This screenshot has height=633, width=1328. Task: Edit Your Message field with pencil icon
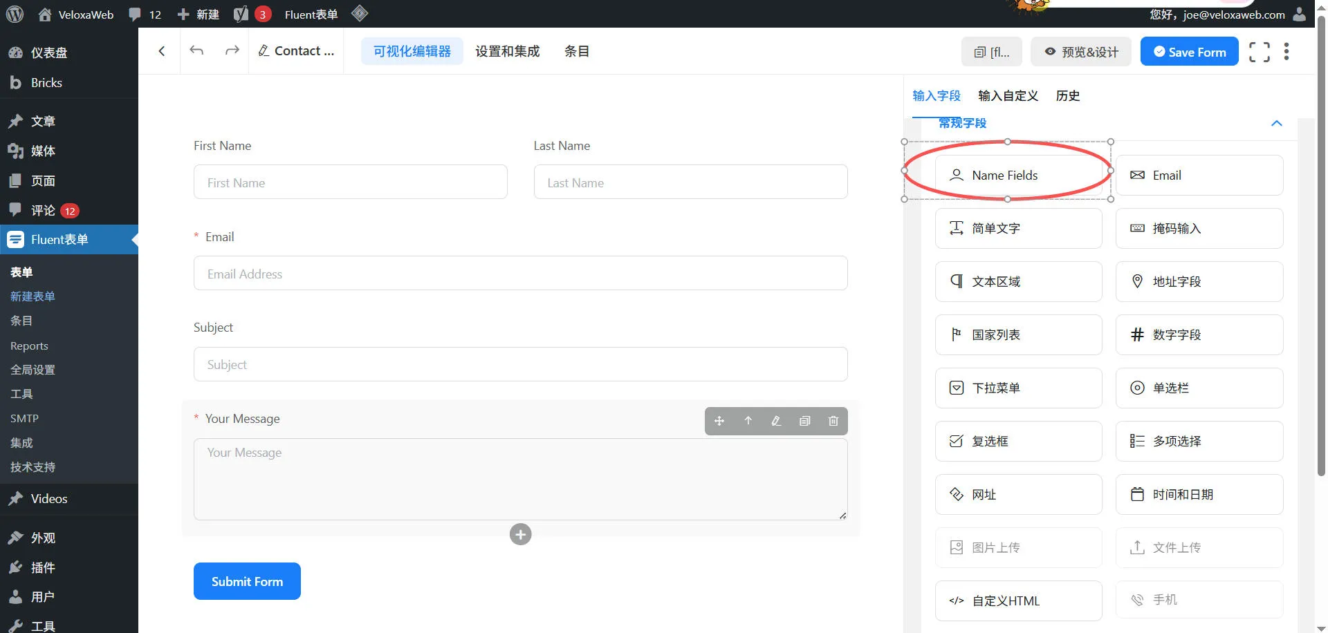coord(776,421)
